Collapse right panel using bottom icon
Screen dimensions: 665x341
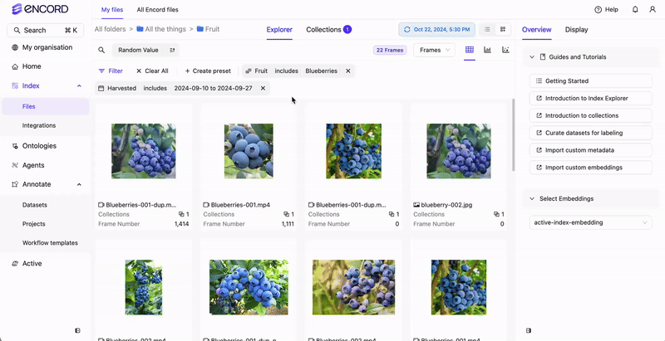[529, 330]
